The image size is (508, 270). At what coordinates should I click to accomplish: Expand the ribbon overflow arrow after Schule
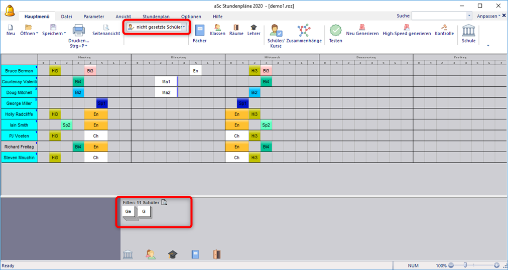coord(488,46)
